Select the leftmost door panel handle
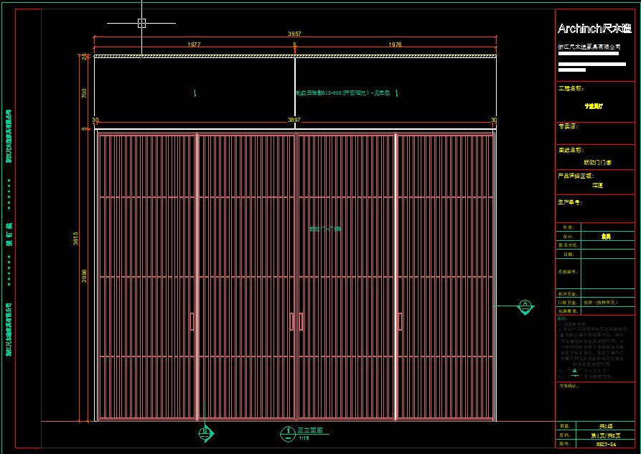 pyautogui.click(x=192, y=321)
